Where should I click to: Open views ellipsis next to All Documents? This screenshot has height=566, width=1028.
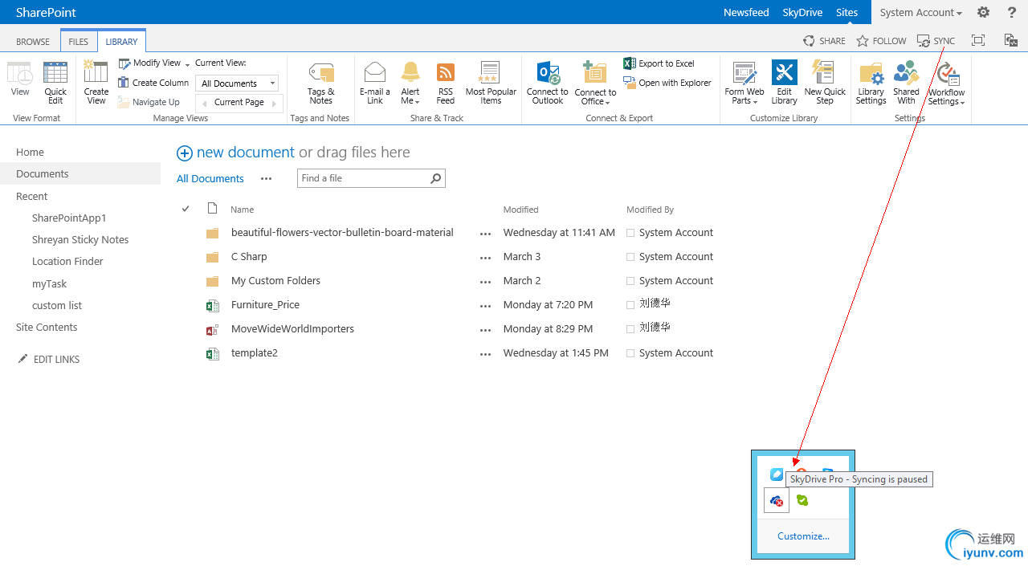(x=266, y=179)
